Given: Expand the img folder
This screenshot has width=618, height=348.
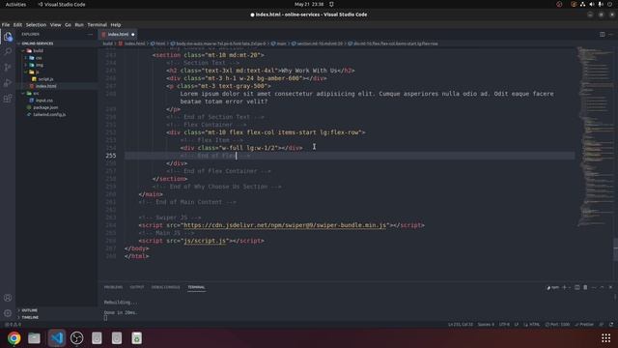Looking at the screenshot, I should click(x=40, y=65).
